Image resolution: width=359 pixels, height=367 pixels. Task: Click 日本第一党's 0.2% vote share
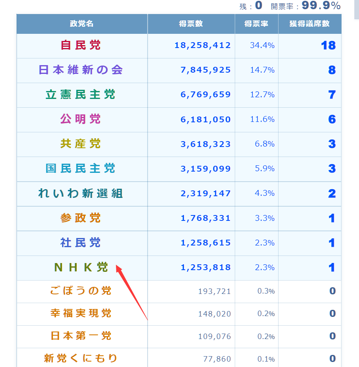[266, 337]
